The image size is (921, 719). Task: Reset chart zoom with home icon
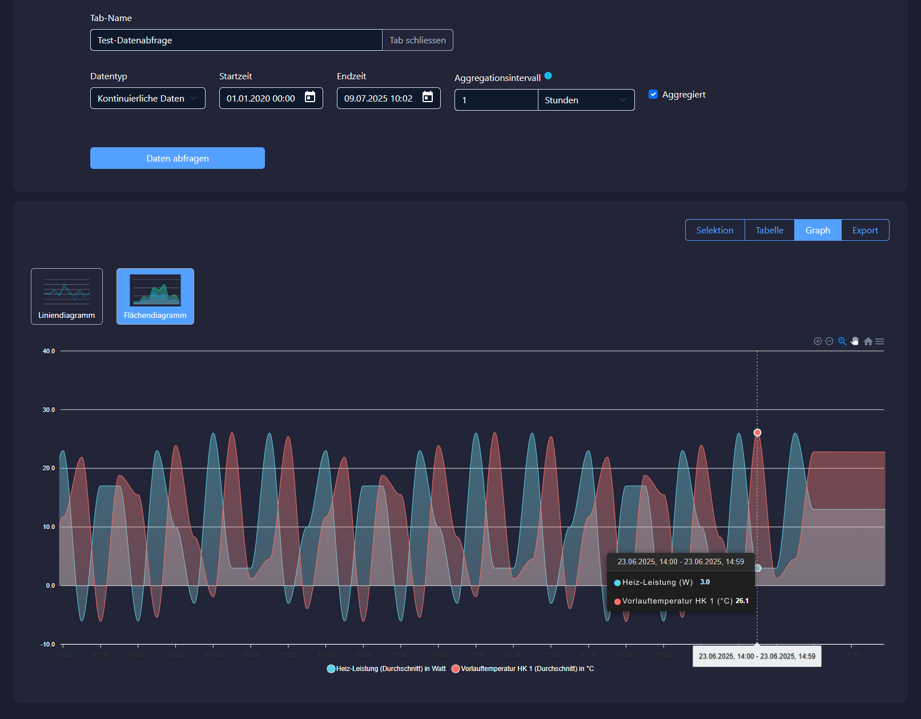(x=868, y=341)
